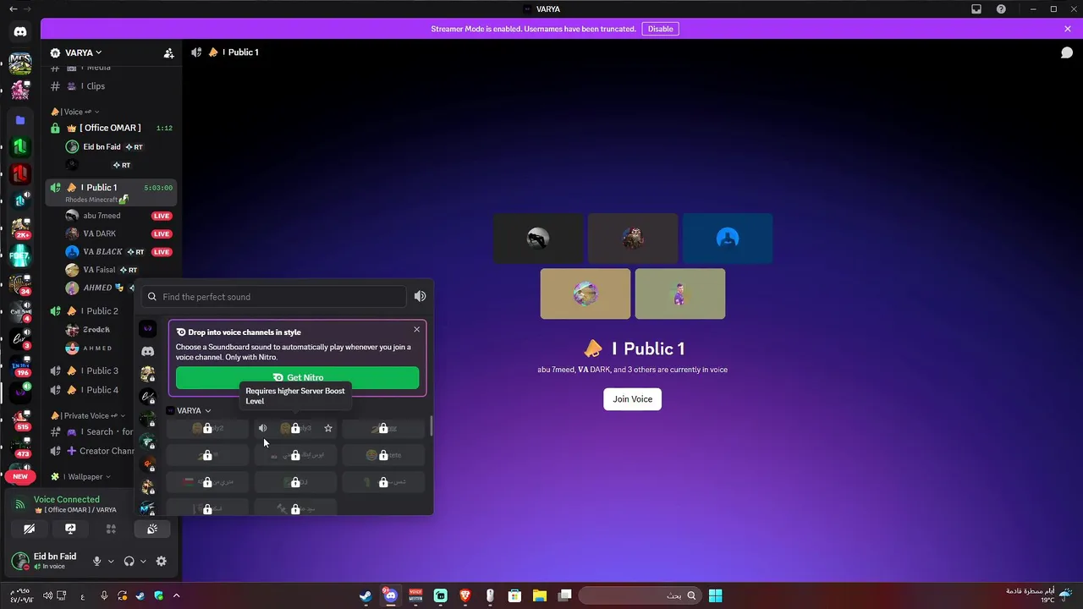
Task: Click LIVE badge next to abu 7meed
Action: 162,216
